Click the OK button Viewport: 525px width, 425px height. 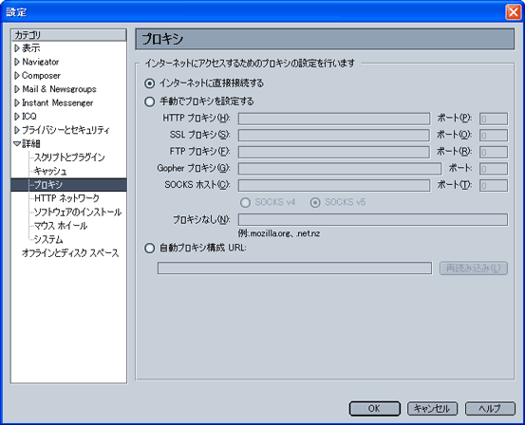pos(375,409)
